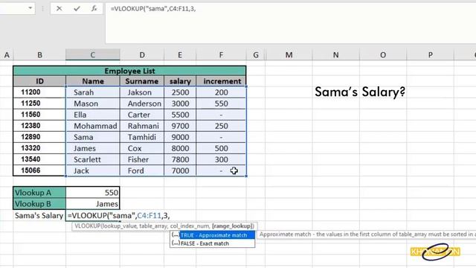476x268 pixels.
Task: Select column F header
Action: click(x=221, y=55)
